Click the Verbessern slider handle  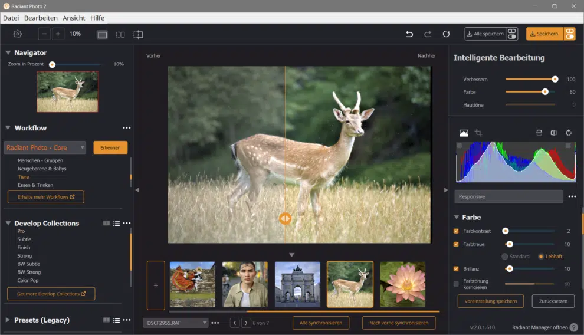pos(555,79)
